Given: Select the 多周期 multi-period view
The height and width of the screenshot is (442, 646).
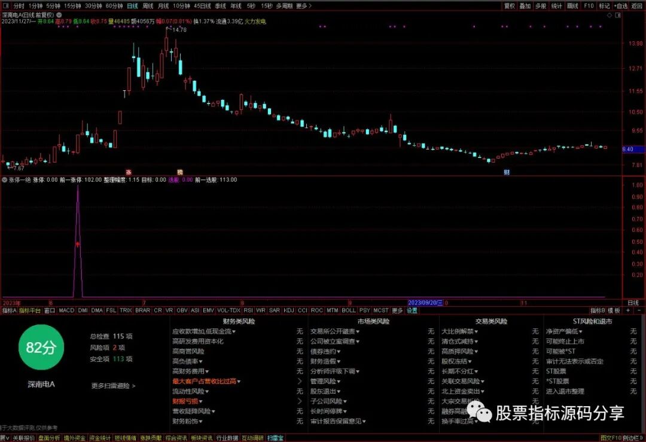Looking at the screenshot, I should point(284,6).
